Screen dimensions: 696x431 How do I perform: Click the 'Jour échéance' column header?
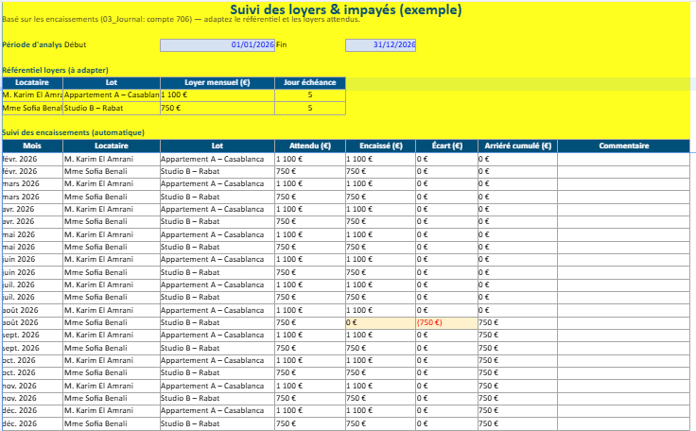pyautogui.click(x=310, y=83)
